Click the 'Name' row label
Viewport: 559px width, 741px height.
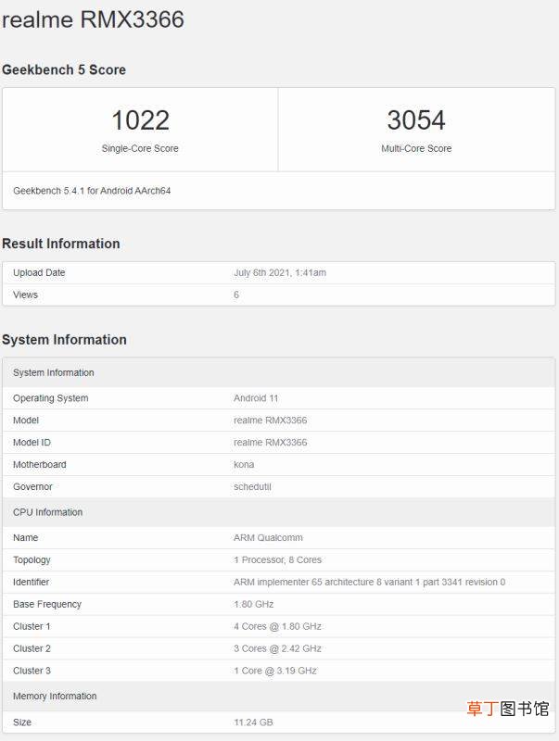click(x=26, y=538)
